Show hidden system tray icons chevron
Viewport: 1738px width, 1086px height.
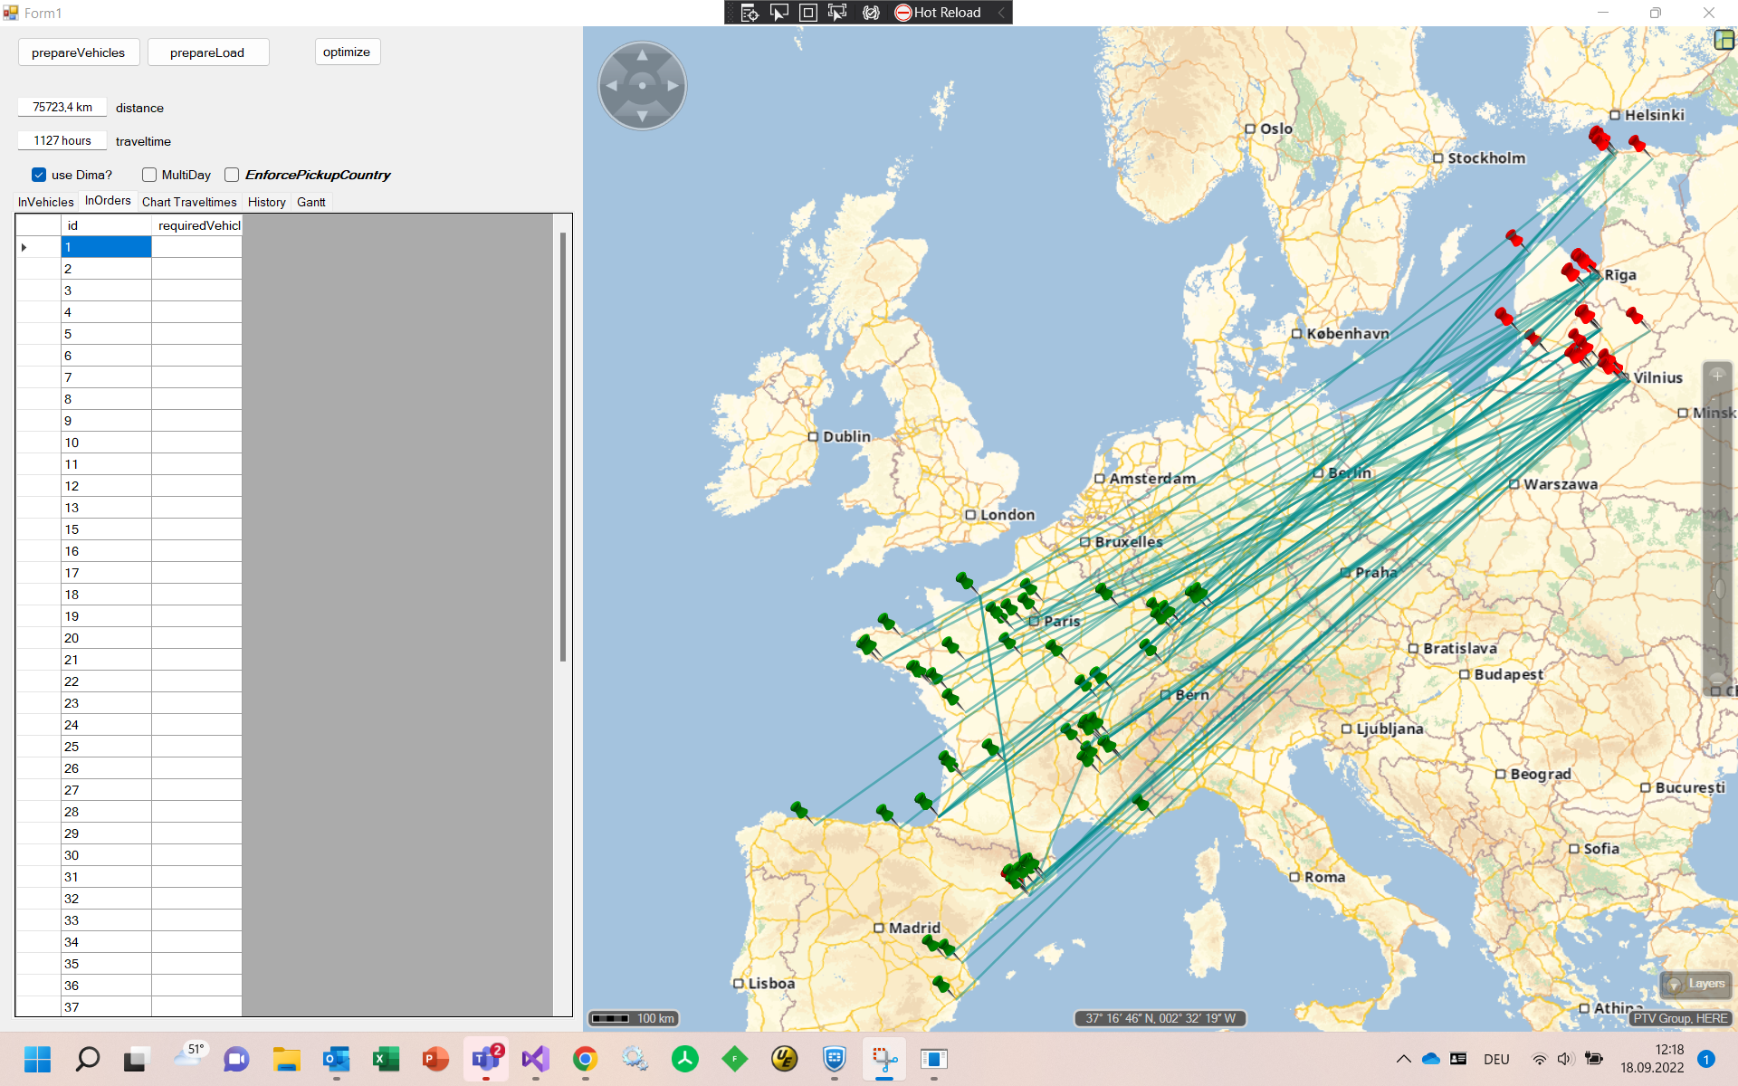[x=1403, y=1059]
